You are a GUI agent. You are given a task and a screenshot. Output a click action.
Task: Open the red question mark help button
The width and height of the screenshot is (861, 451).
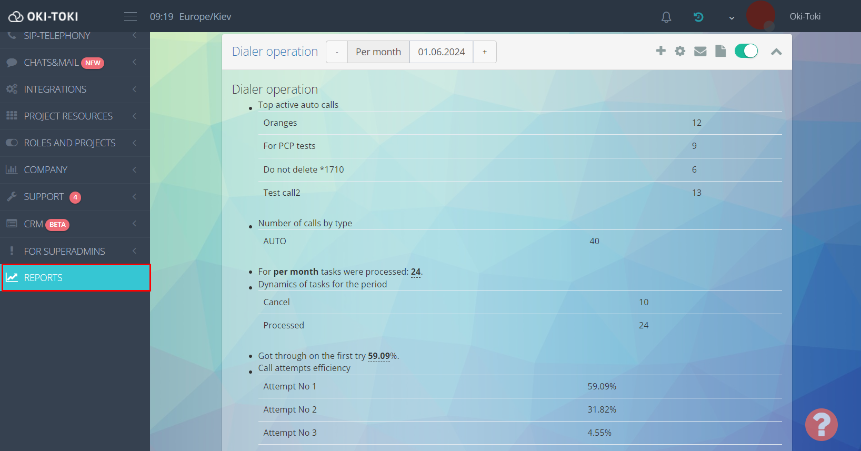point(821,424)
